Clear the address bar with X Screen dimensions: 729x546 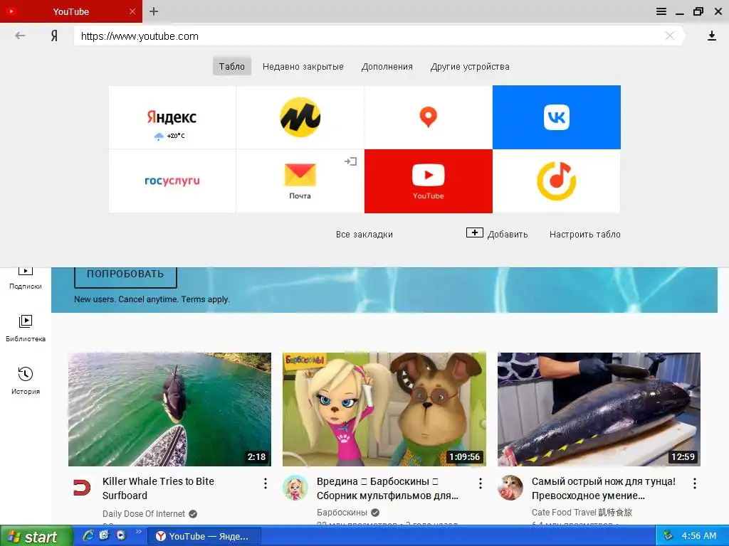click(x=669, y=36)
